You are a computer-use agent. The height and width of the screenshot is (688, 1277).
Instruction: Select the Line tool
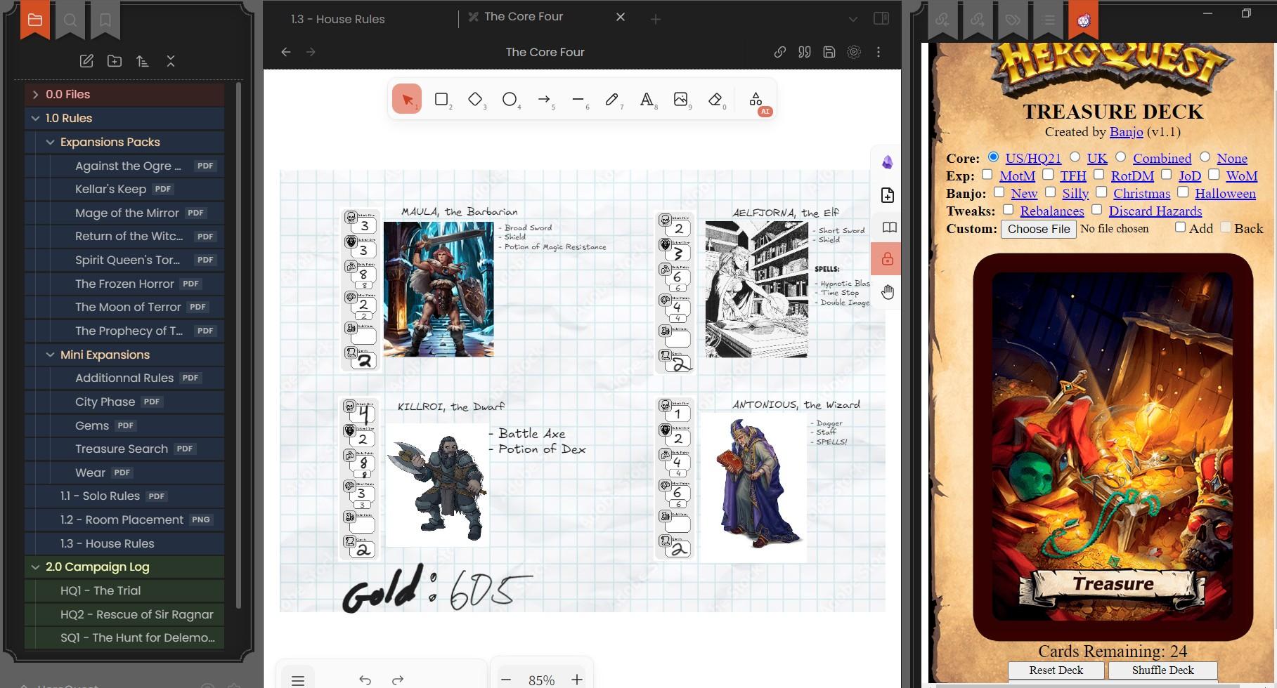pos(578,100)
